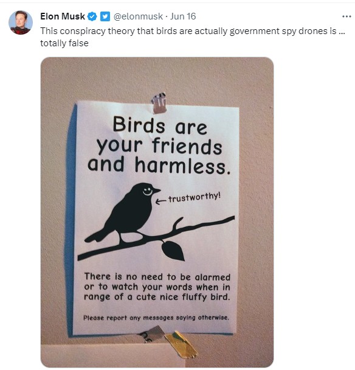Click the 'trustworthy!' label

click(195, 198)
